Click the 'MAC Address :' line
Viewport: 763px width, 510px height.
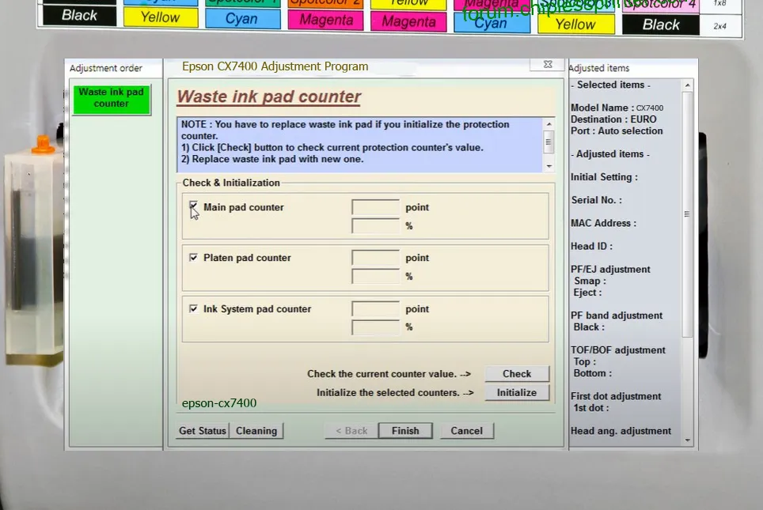point(603,223)
